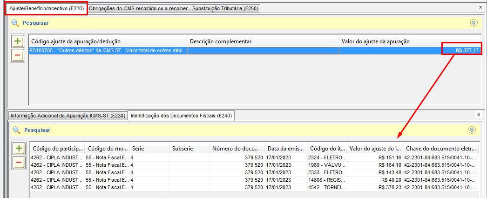487x198 pixels.
Task: Click the upper Pesquisar magnifier icon
Action: click(15, 23)
